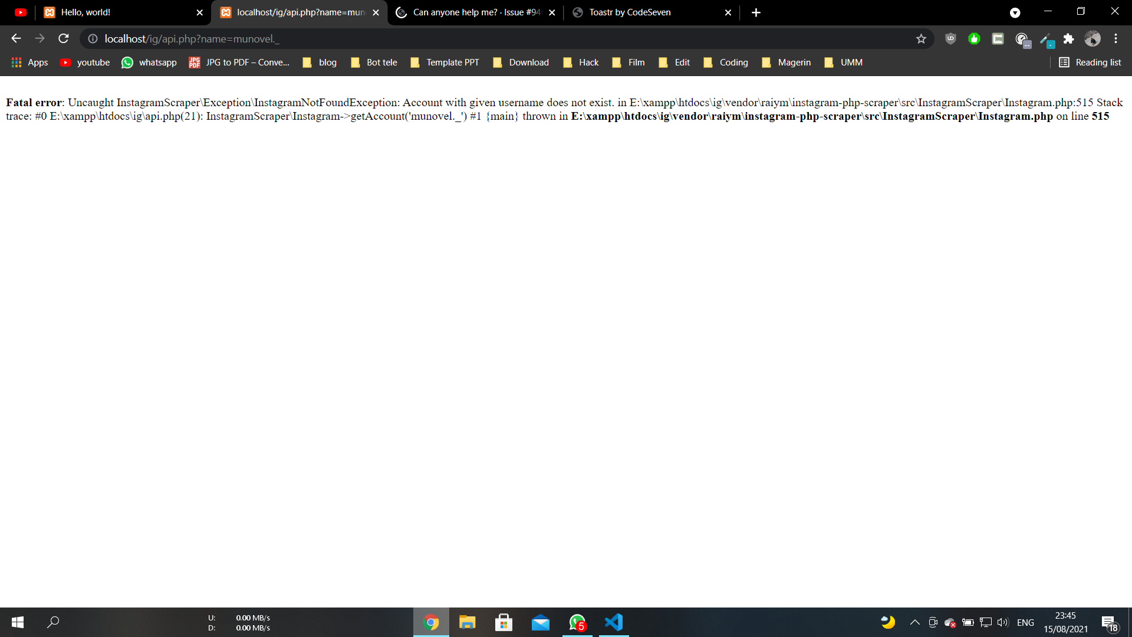Open Visual Studio Code from taskbar
1132x637 pixels.
pos(614,622)
